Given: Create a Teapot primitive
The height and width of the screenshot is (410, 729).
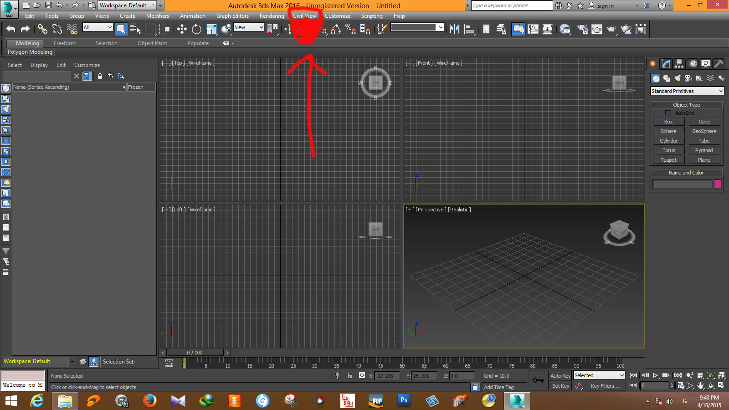Looking at the screenshot, I should pos(668,160).
